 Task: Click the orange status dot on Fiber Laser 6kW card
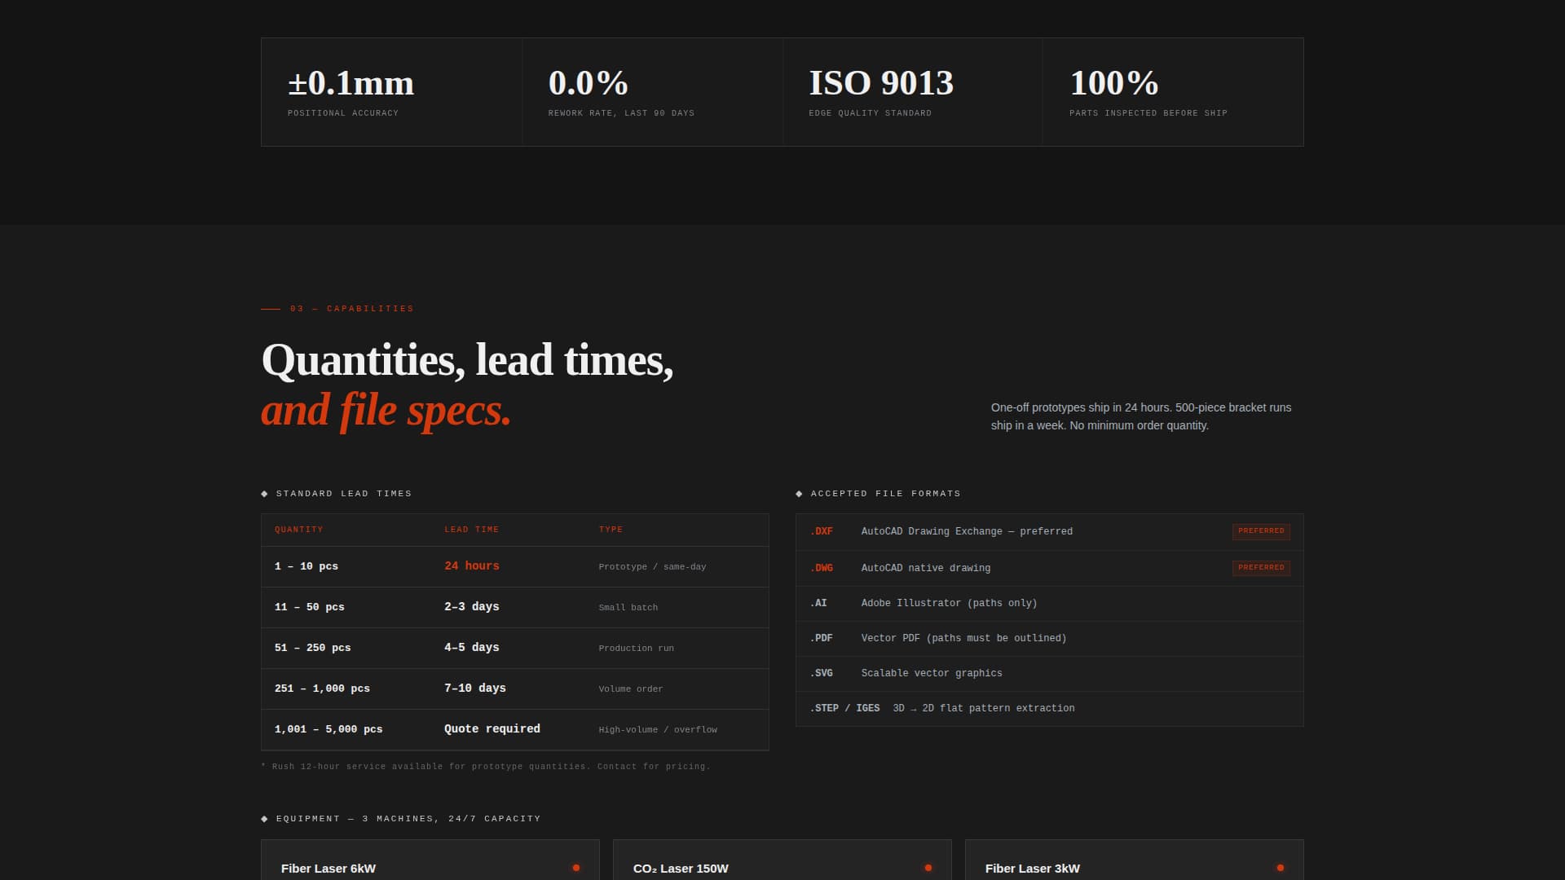click(577, 867)
